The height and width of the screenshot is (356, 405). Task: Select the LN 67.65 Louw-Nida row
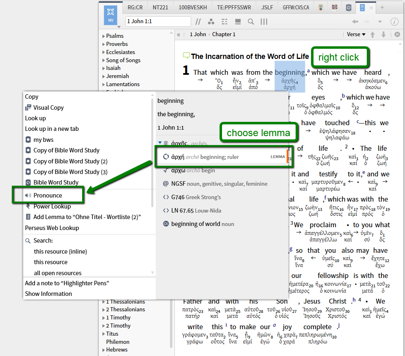click(222, 211)
